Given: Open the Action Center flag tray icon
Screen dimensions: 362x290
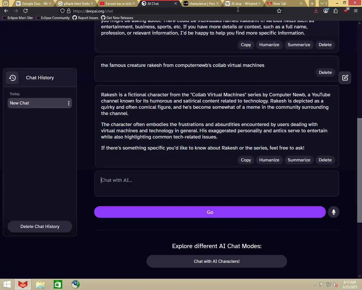Looking at the screenshot, I should (322, 285).
